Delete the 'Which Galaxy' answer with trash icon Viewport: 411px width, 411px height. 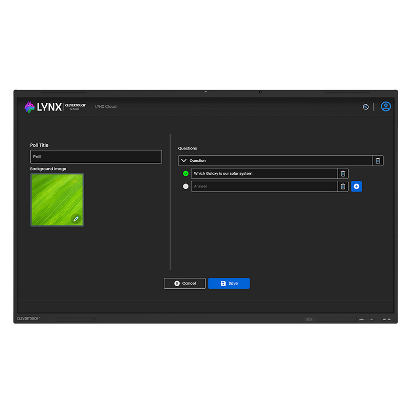tap(343, 174)
